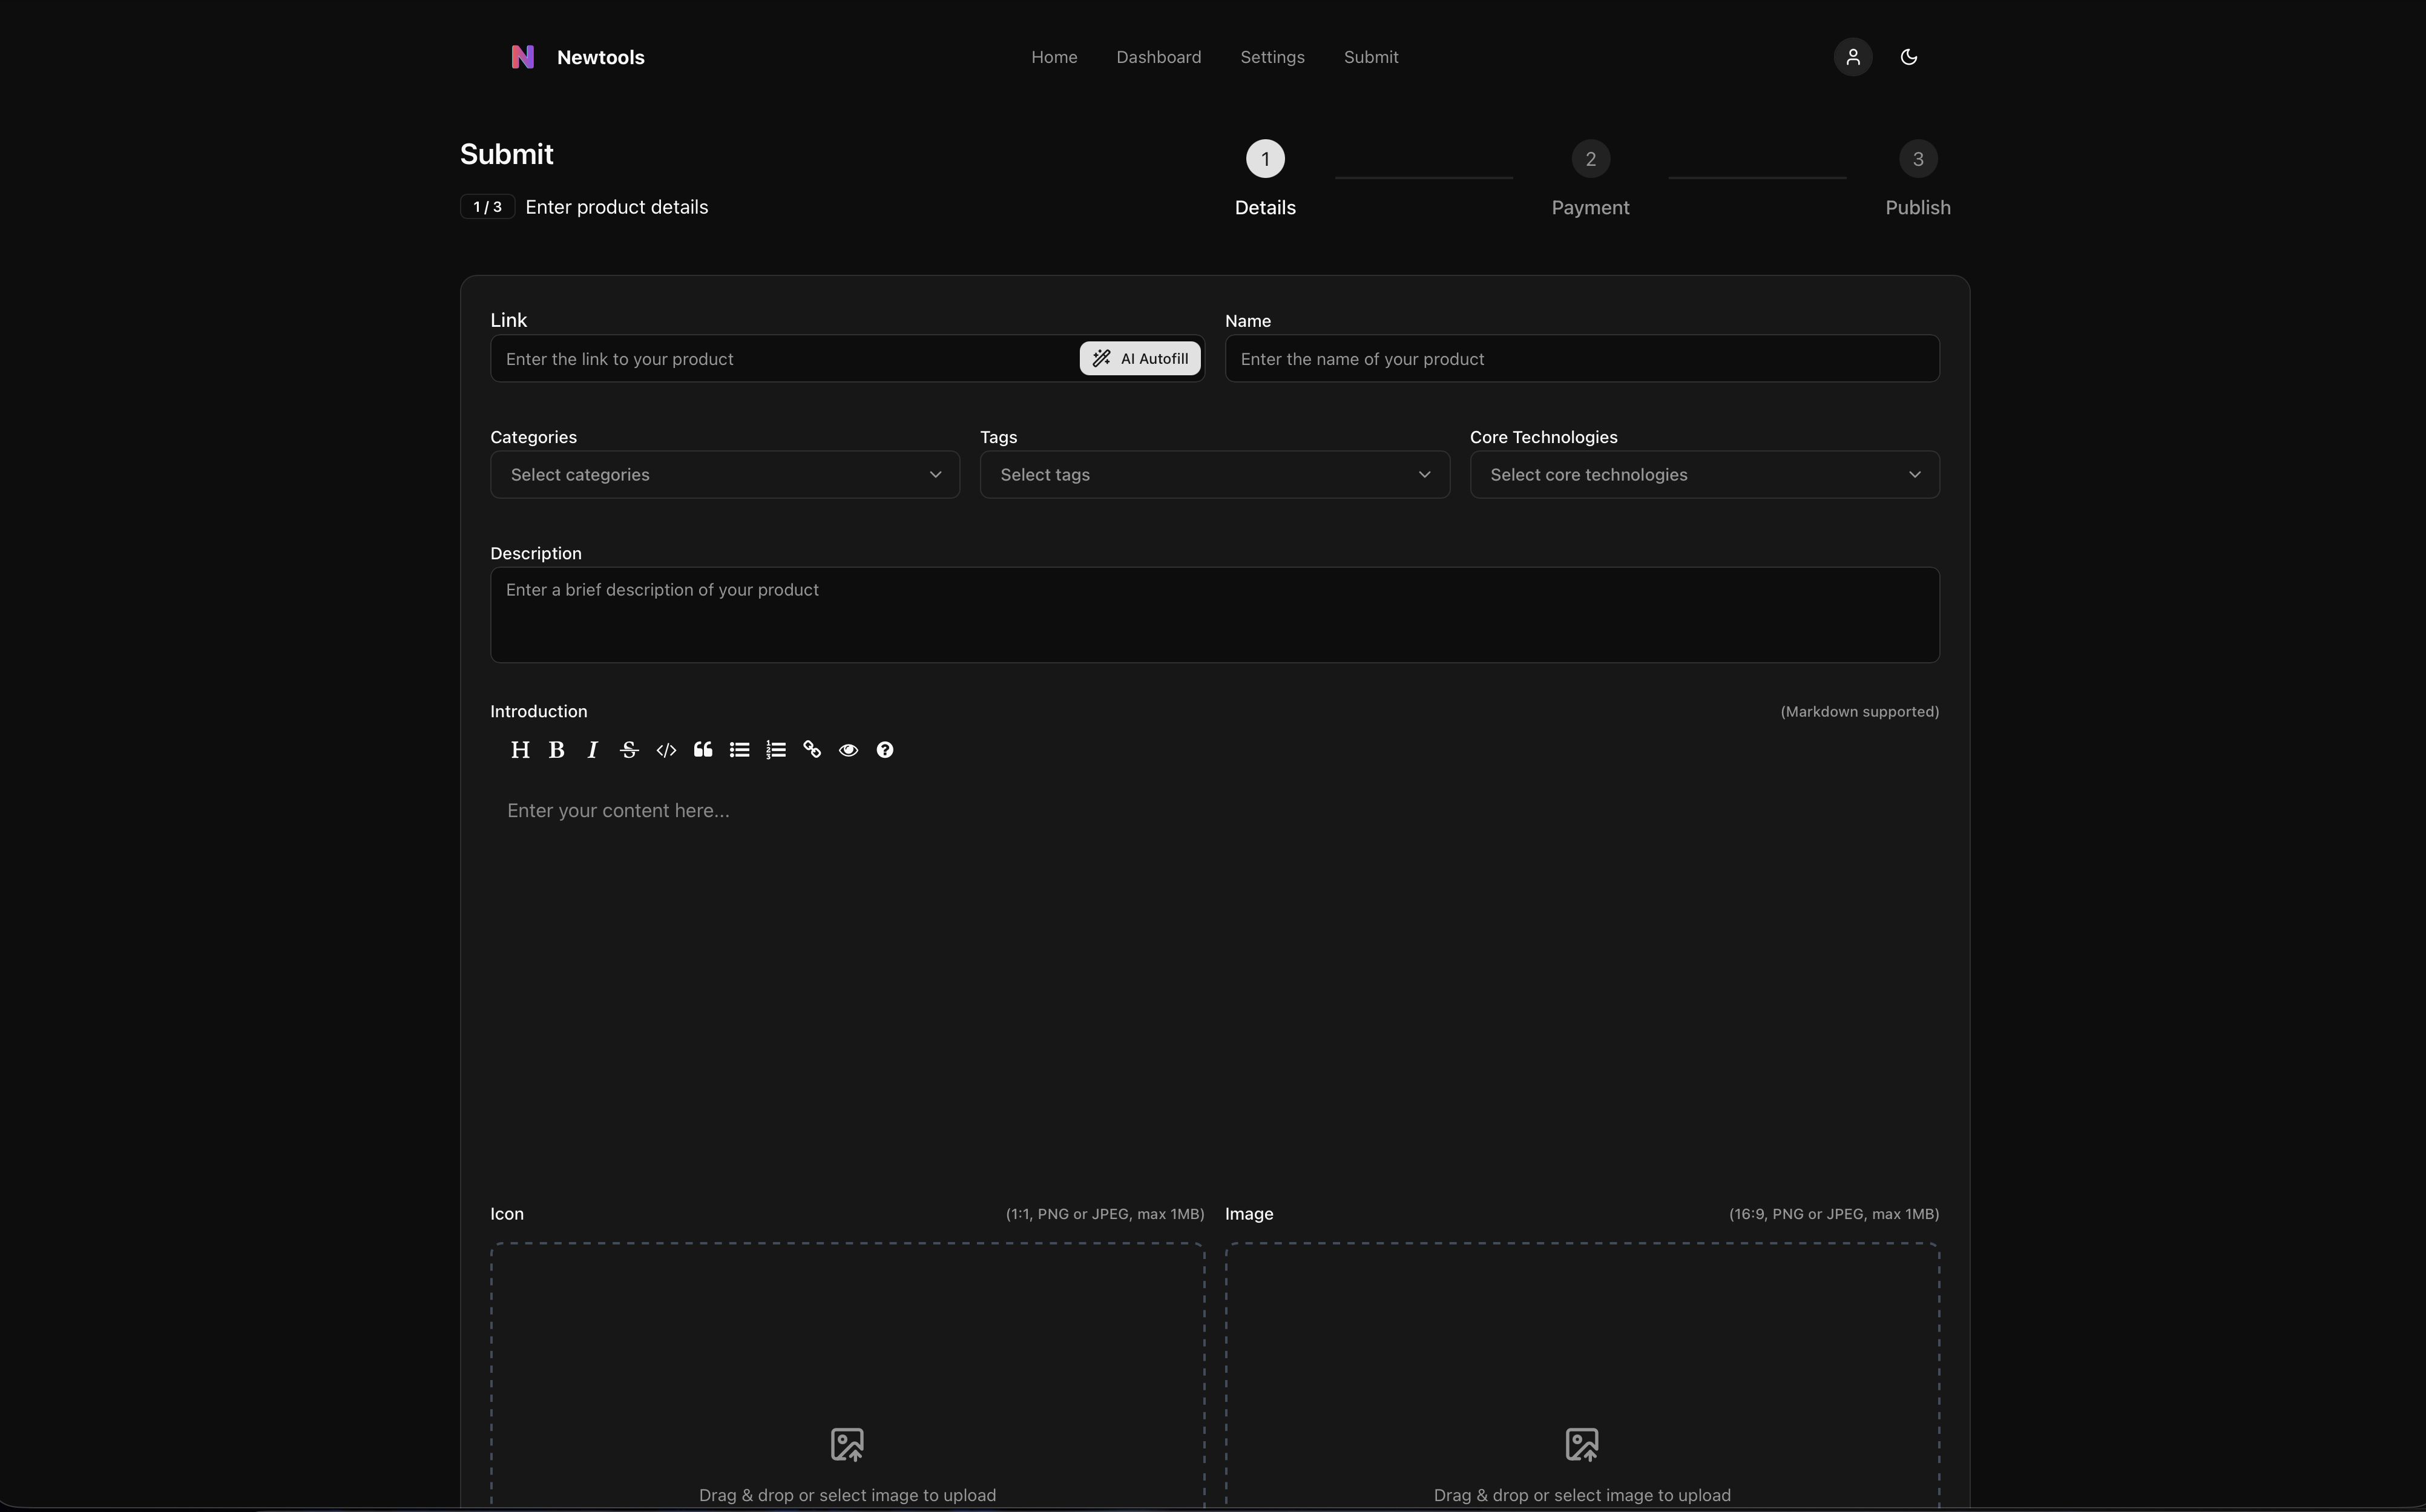
Task: Insert an ordered list in the editor
Action: (x=776, y=749)
